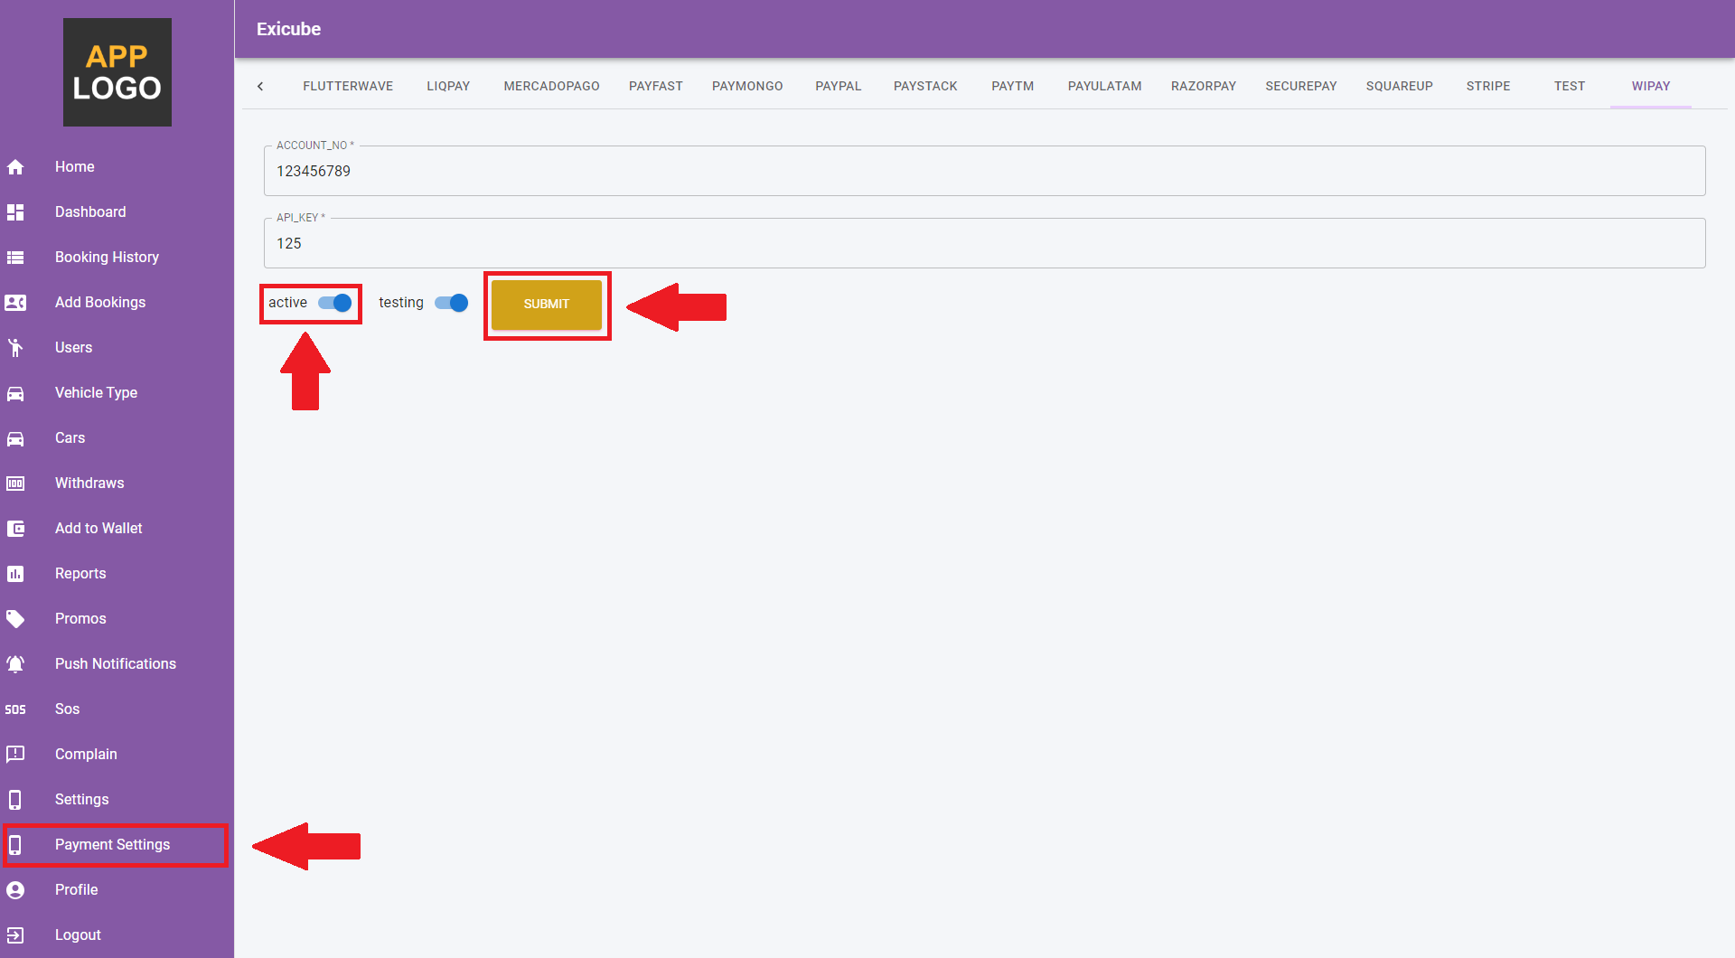Open the Dashboard via its grid icon
1735x958 pixels.
[x=16, y=211]
